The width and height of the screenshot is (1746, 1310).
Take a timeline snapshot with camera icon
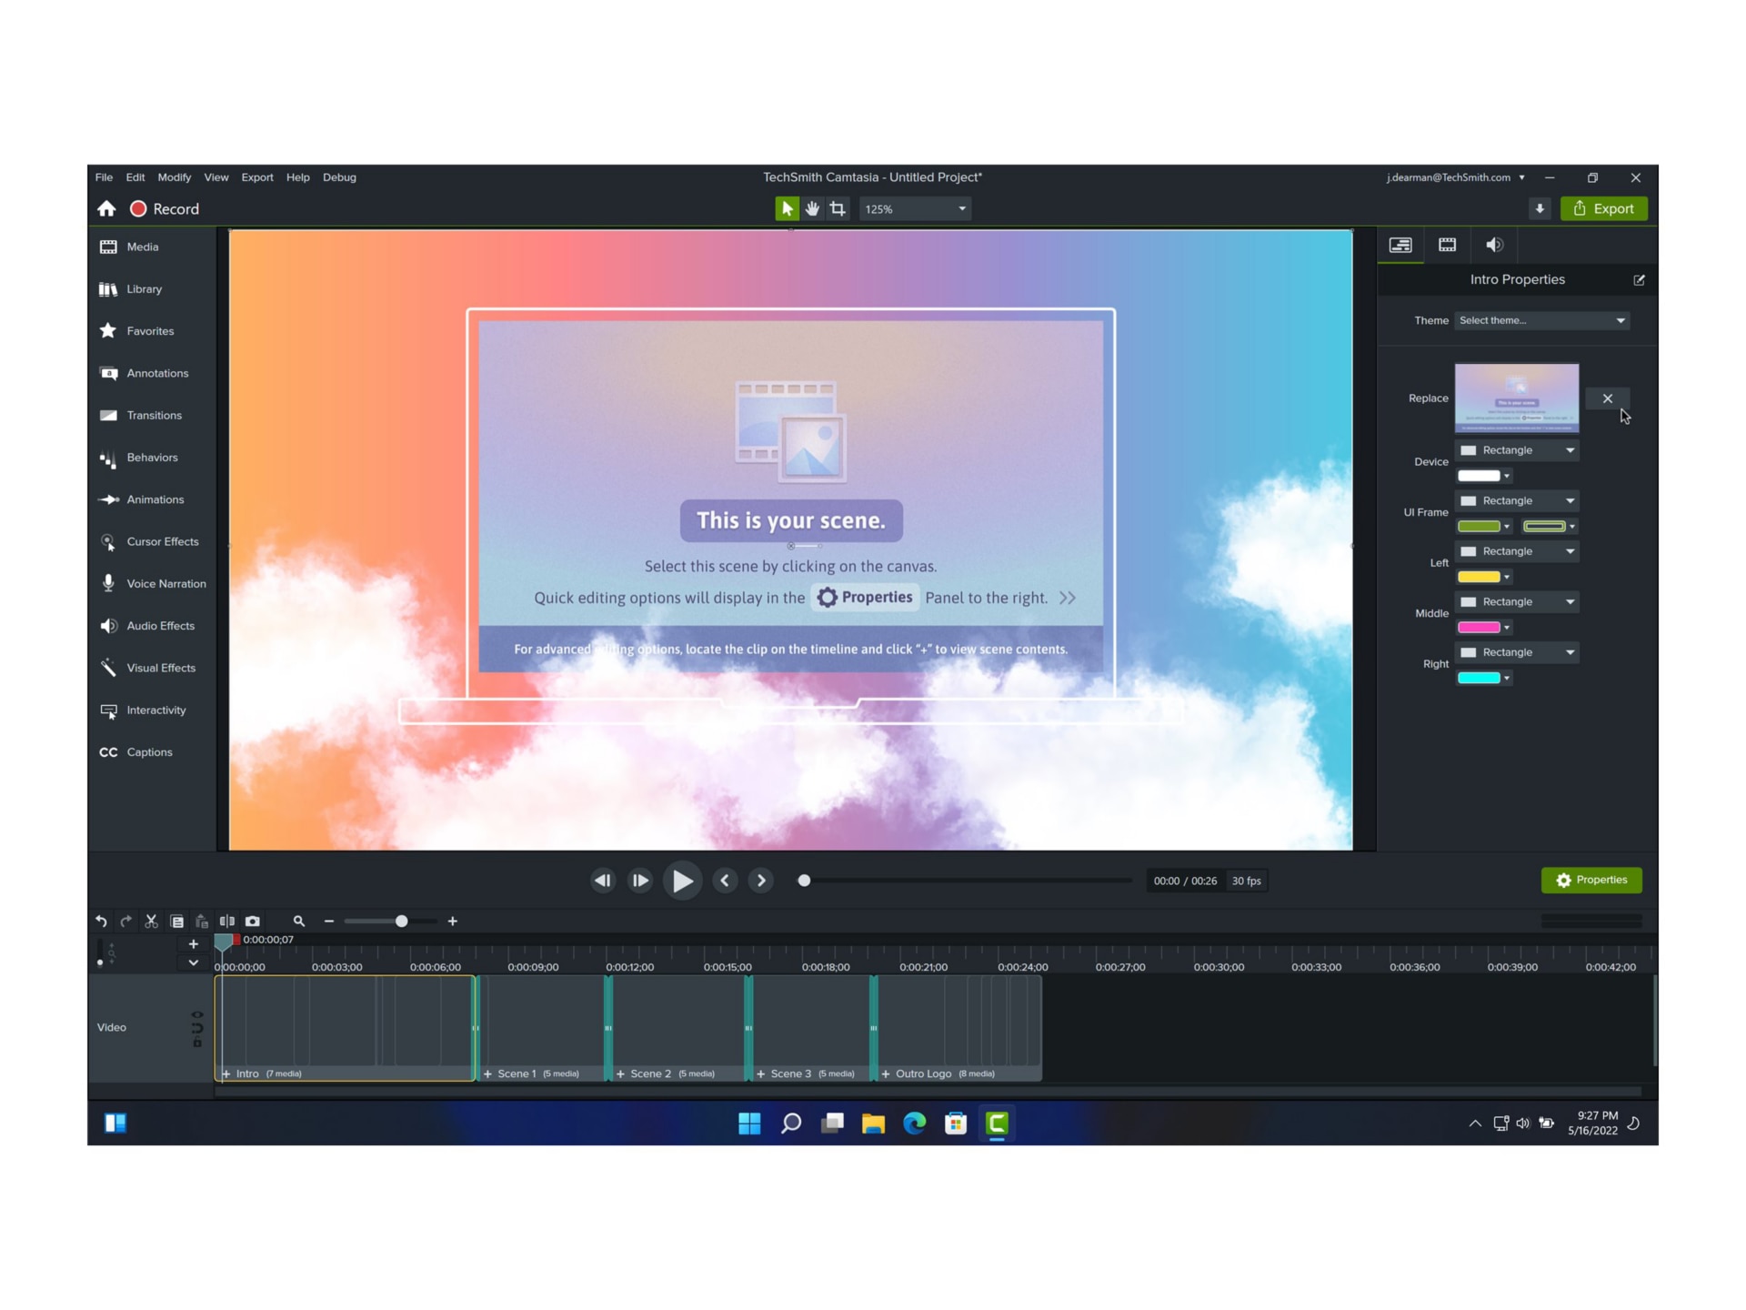(x=252, y=921)
